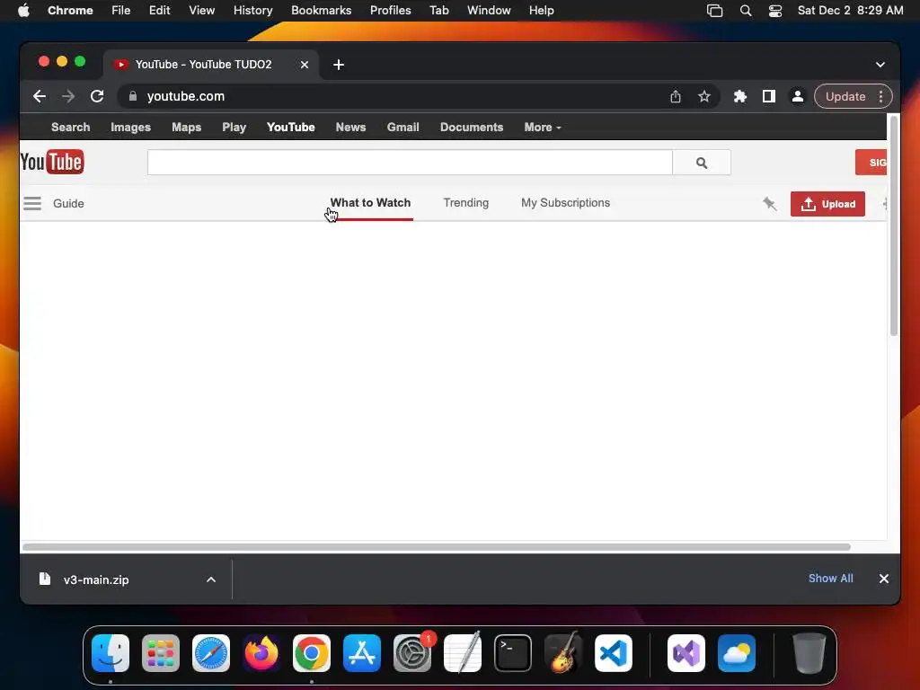920x690 pixels.
Task: Open App Store from the Dock
Action: coord(362,653)
